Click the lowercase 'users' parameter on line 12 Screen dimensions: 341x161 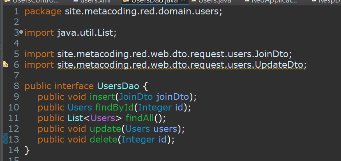point(165,129)
